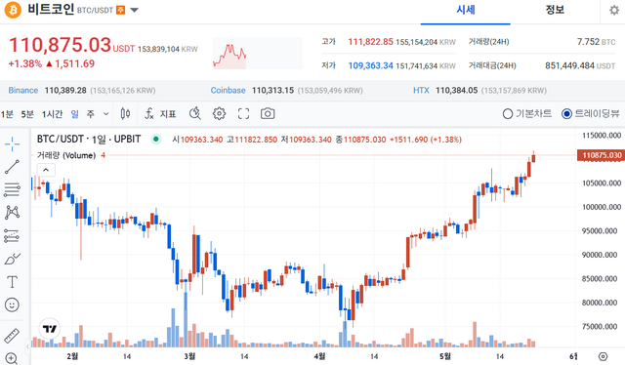Screen dimensions: 625x365
Task: Click the chart alert clock icon
Action: click(195, 114)
